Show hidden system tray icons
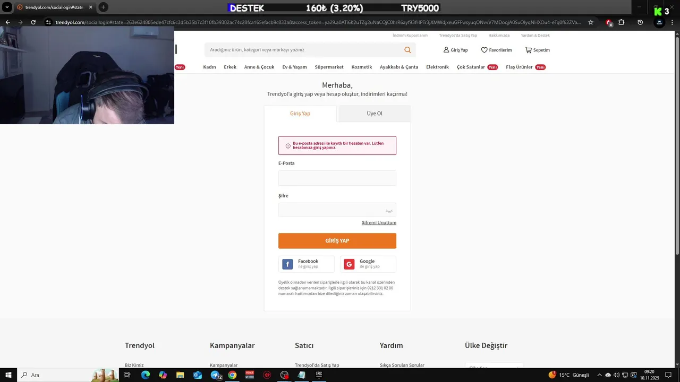The image size is (680, 382). (599, 375)
